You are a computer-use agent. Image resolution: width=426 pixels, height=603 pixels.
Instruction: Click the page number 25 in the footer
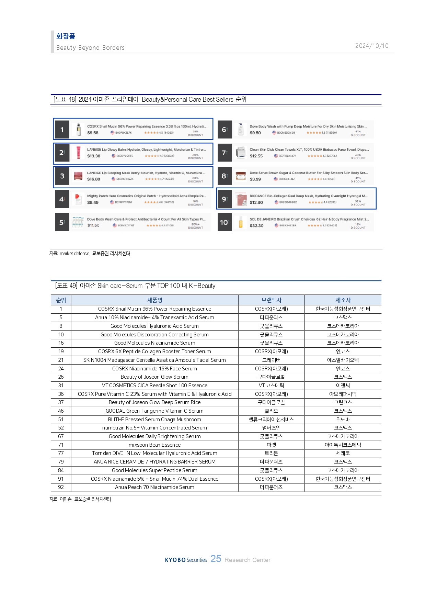coord(216,559)
